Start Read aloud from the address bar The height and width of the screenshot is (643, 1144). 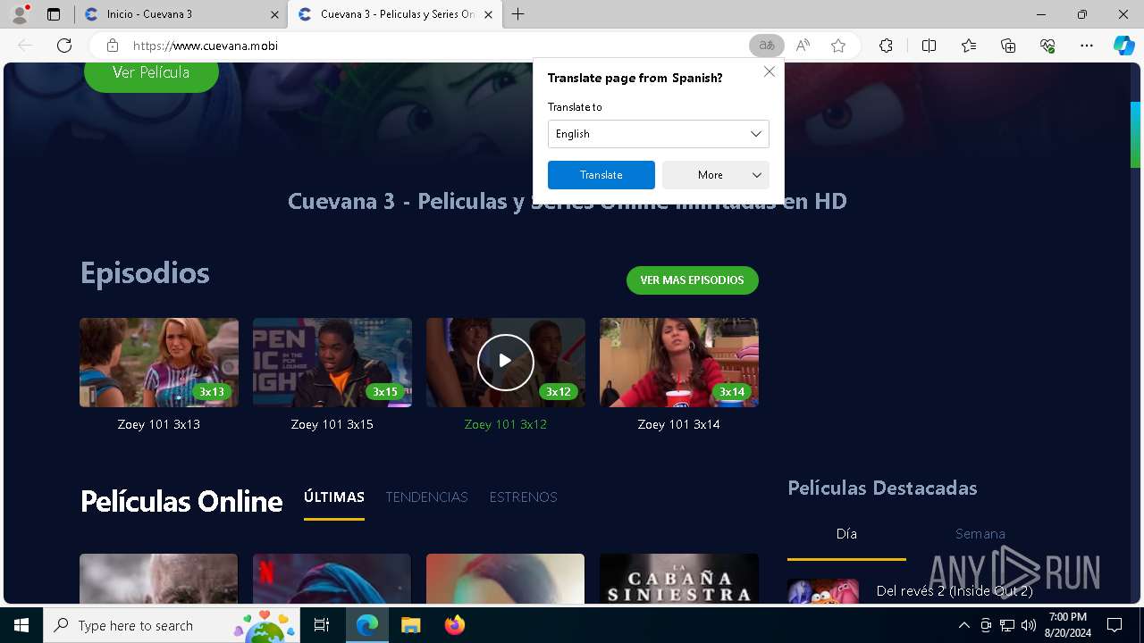[803, 46]
